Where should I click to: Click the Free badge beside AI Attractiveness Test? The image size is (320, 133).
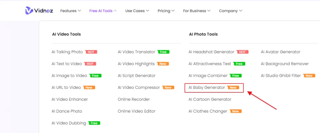pyautogui.click(x=239, y=64)
